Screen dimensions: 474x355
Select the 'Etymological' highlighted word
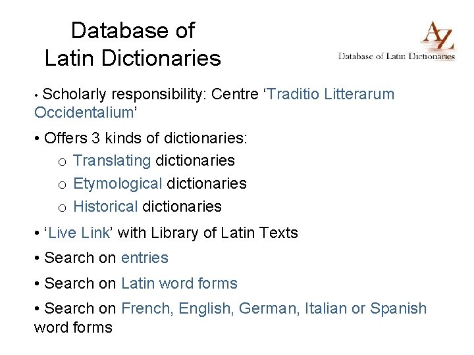[x=118, y=184]
